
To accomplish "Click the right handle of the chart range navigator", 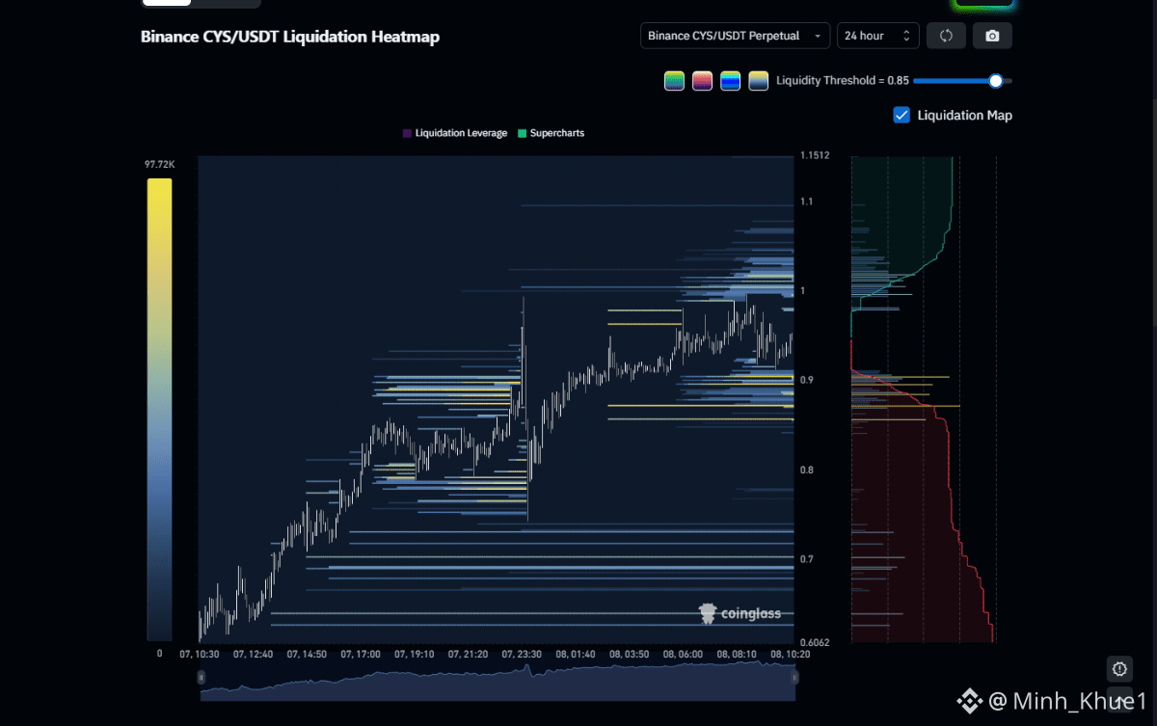I will coord(794,678).
